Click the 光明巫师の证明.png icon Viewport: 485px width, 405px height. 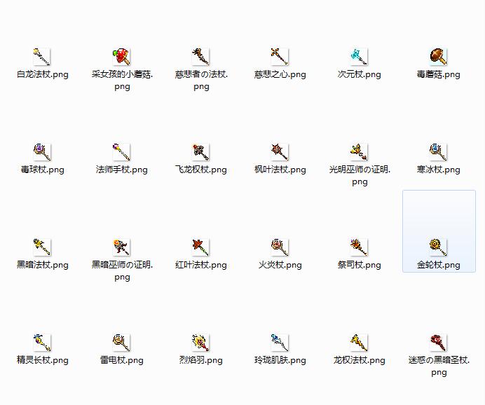(358, 152)
